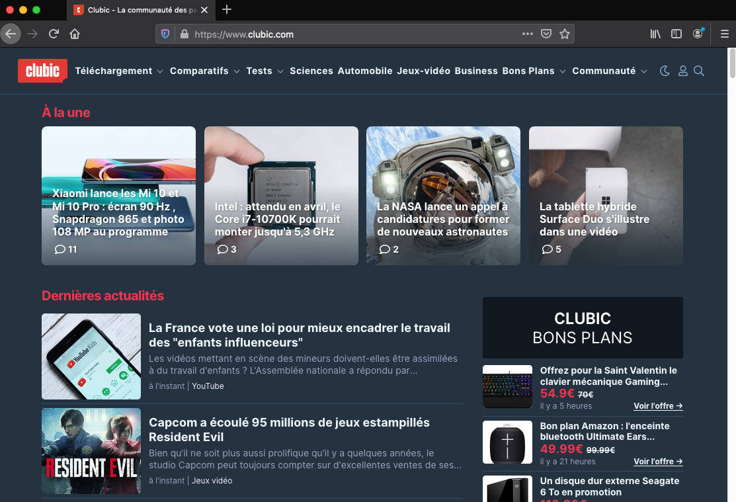Open Surface Duo tablet featured article
Image resolution: width=736 pixels, height=502 pixels.
[606, 195]
